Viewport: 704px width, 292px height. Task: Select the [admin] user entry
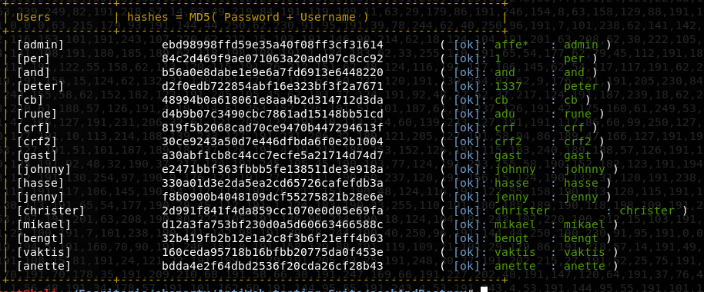(x=41, y=45)
